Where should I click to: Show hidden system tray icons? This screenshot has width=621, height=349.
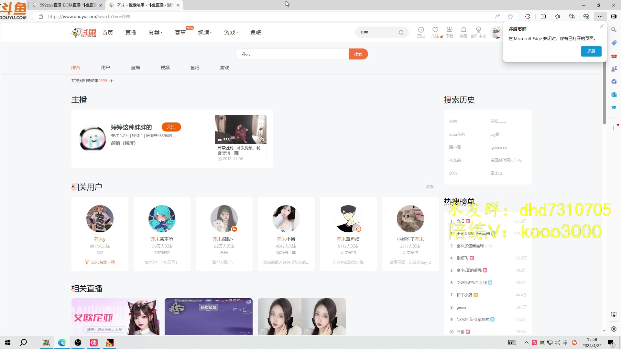(x=526, y=343)
